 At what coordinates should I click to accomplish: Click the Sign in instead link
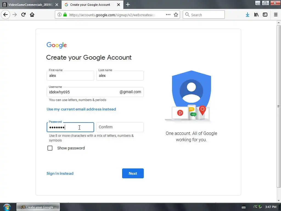tap(60, 173)
